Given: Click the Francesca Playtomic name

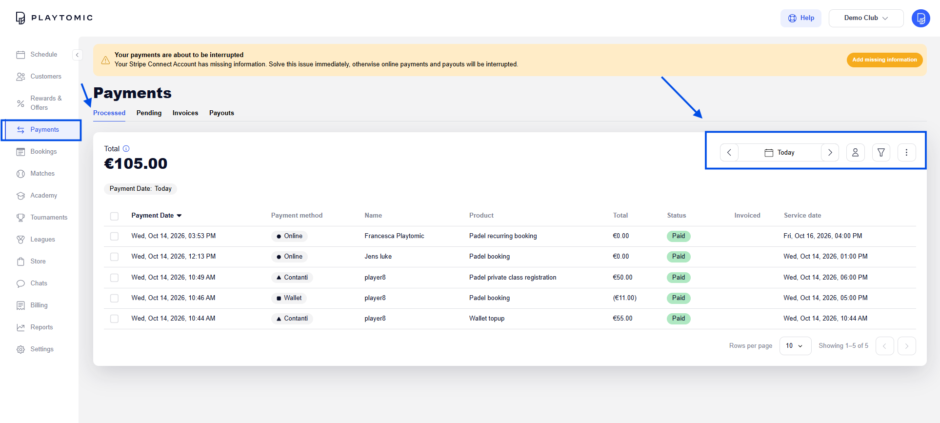Looking at the screenshot, I should (x=394, y=236).
